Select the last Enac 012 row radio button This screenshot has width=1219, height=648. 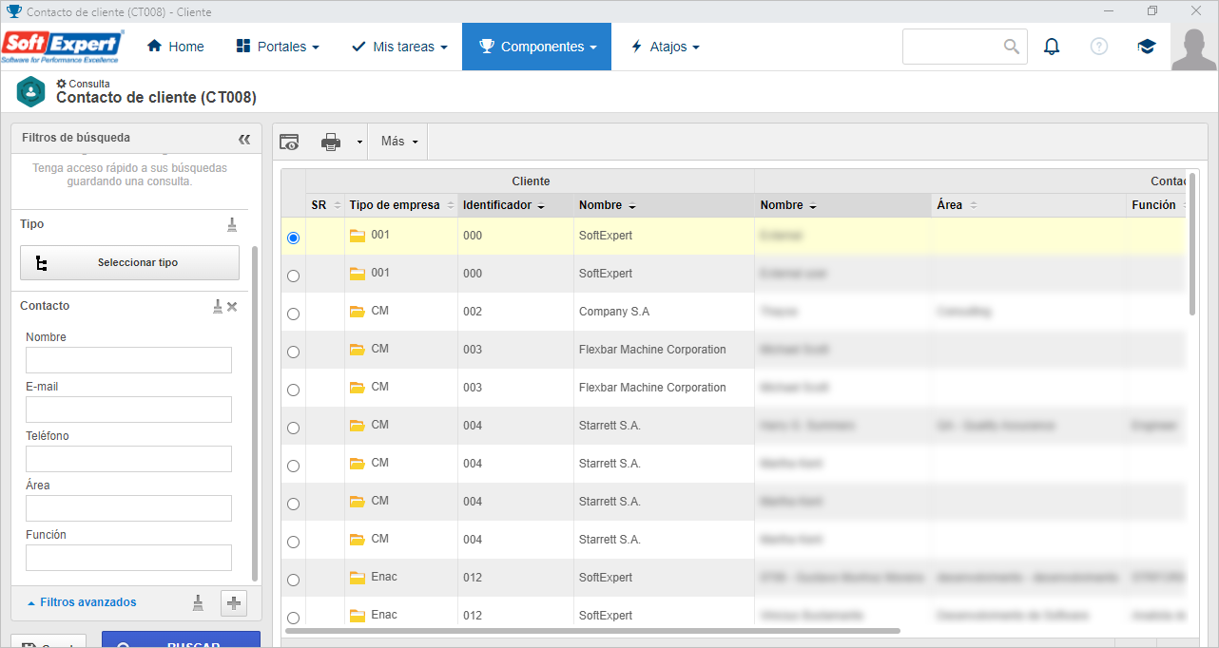point(293,618)
